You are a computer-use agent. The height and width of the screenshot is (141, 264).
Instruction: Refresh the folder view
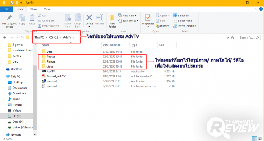coord(232,37)
